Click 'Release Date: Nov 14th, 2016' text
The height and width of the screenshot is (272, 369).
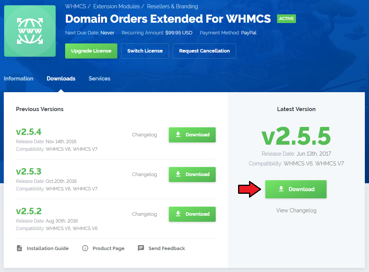tap(46, 142)
